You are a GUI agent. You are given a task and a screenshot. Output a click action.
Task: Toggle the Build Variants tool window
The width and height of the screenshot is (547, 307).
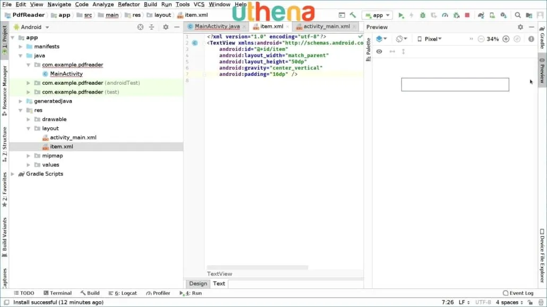point(5,238)
